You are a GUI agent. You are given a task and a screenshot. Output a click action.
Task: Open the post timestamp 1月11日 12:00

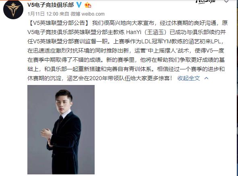point(43,14)
